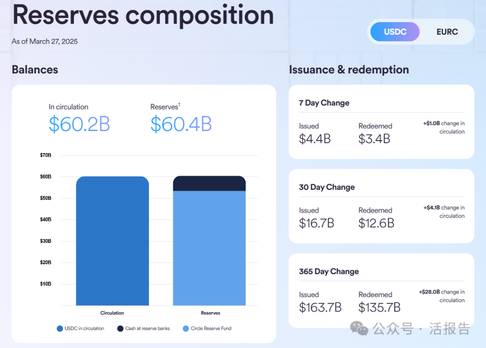Click the $163.7B issued amount

[320, 307]
